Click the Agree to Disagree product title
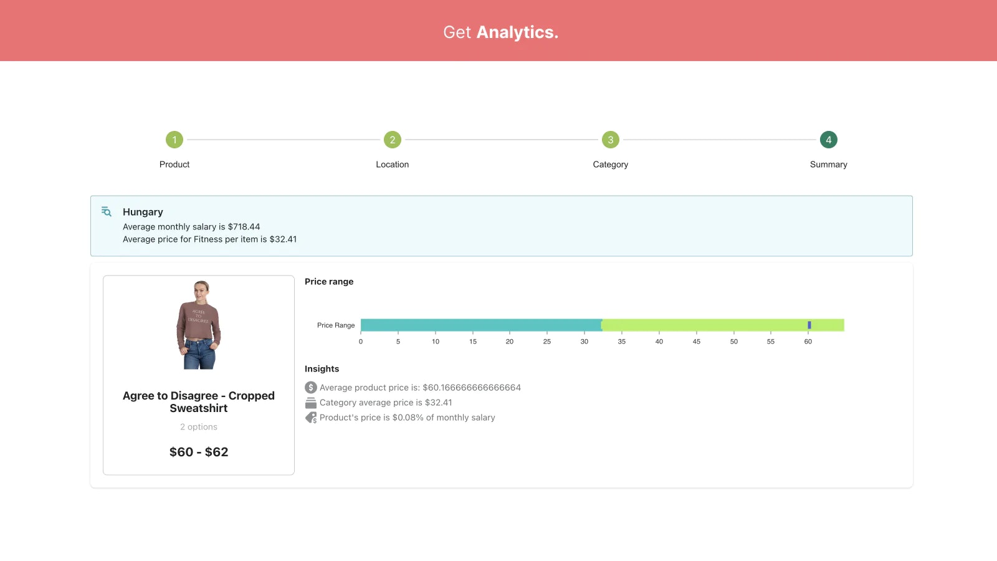 (x=199, y=402)
